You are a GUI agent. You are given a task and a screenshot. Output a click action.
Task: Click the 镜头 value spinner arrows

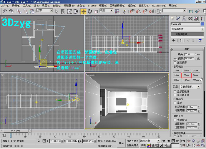pos(196,54)
